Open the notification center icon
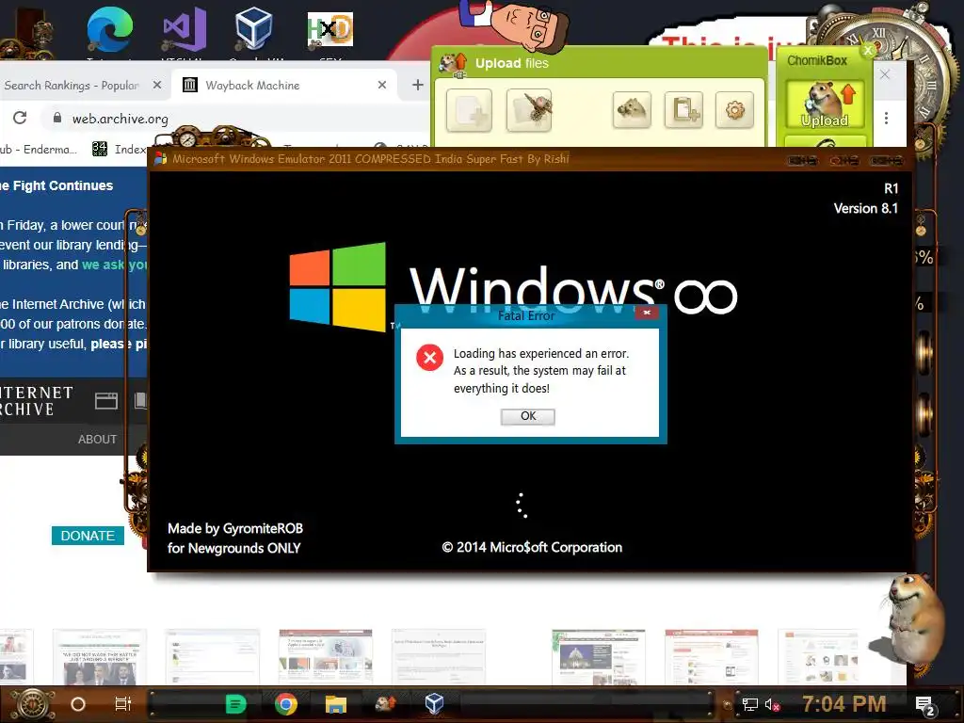964x723 pixels. (924, 705)
